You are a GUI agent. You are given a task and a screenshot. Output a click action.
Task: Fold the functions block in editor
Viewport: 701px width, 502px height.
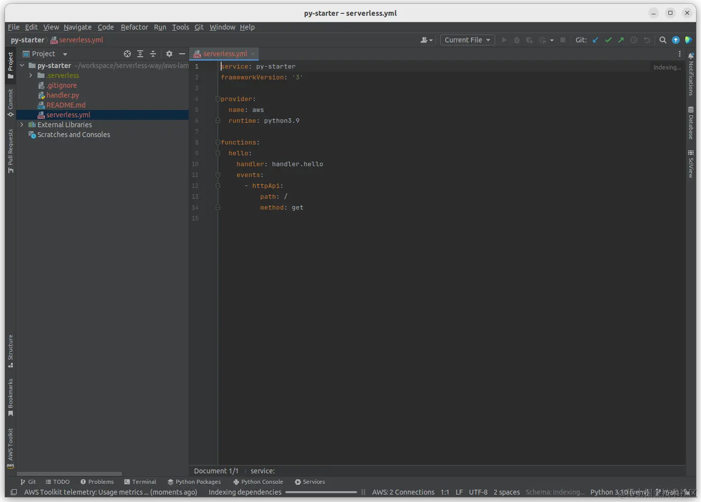coord(218,143)
